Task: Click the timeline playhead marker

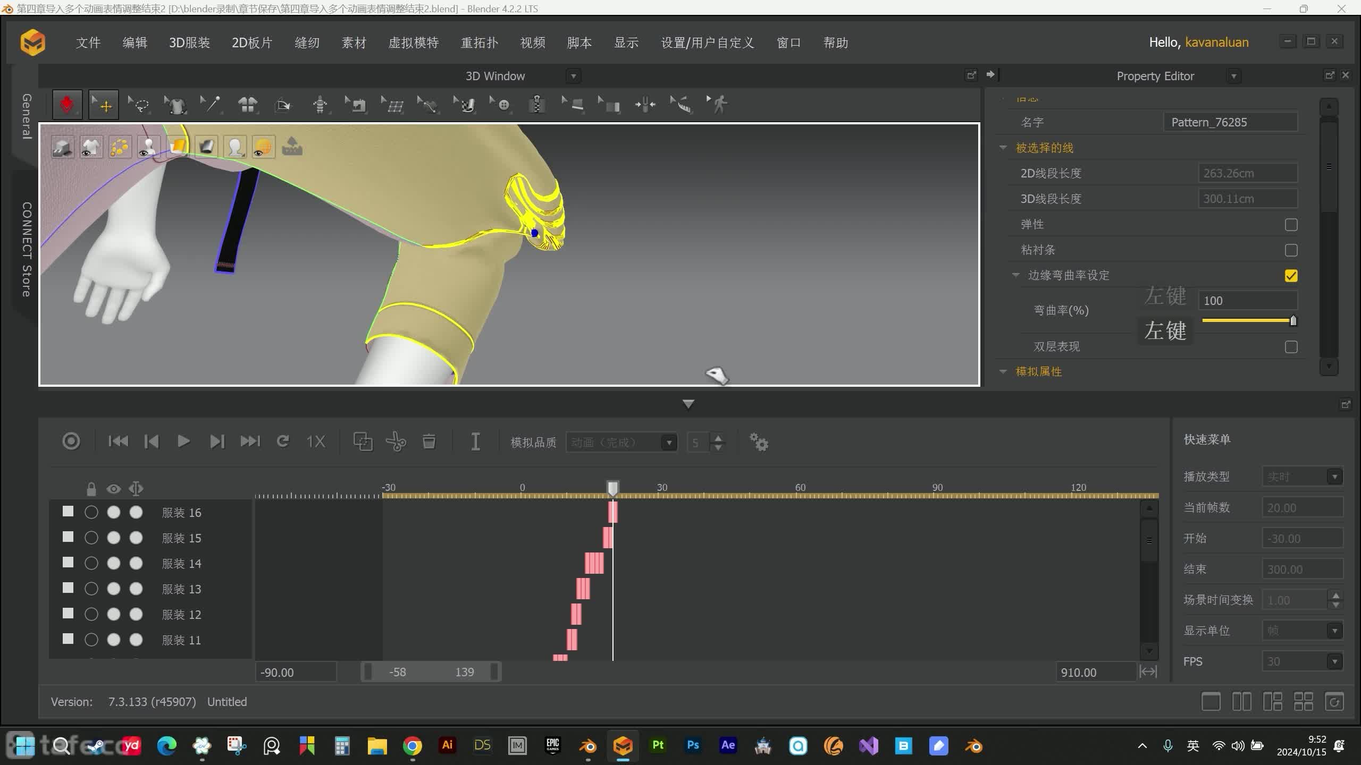Action: 612,488
